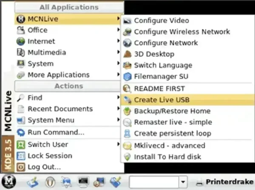Expand the More Applications submenu arrow
The height and width of the screenshot is (190, 255).
click(x=119, y=74)
